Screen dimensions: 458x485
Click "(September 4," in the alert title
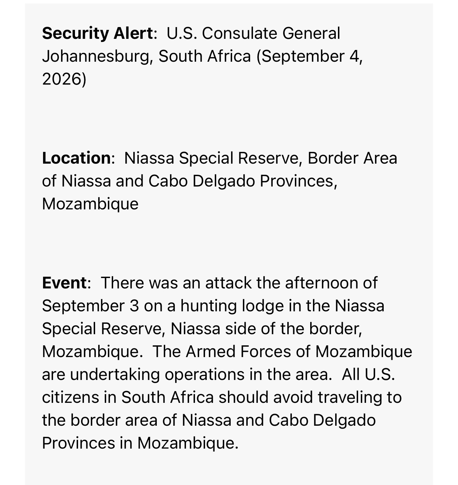pyautogui.click(x=309, y=57)
